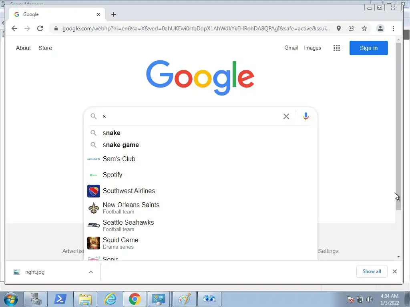Open Paint from the taskbar
This screenshot has width=410, height=307.
(184, 299)
